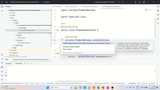Open Database tool window
The image size is (160, 90).
158,10
